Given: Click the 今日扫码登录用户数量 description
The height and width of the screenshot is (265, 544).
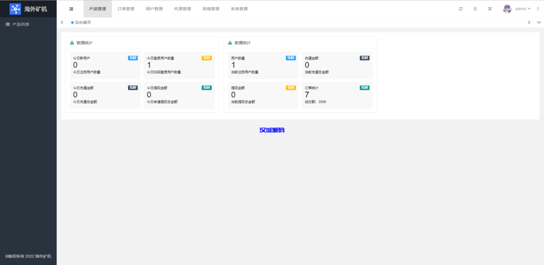Looking at the screenshot, I should click(164, 72).
